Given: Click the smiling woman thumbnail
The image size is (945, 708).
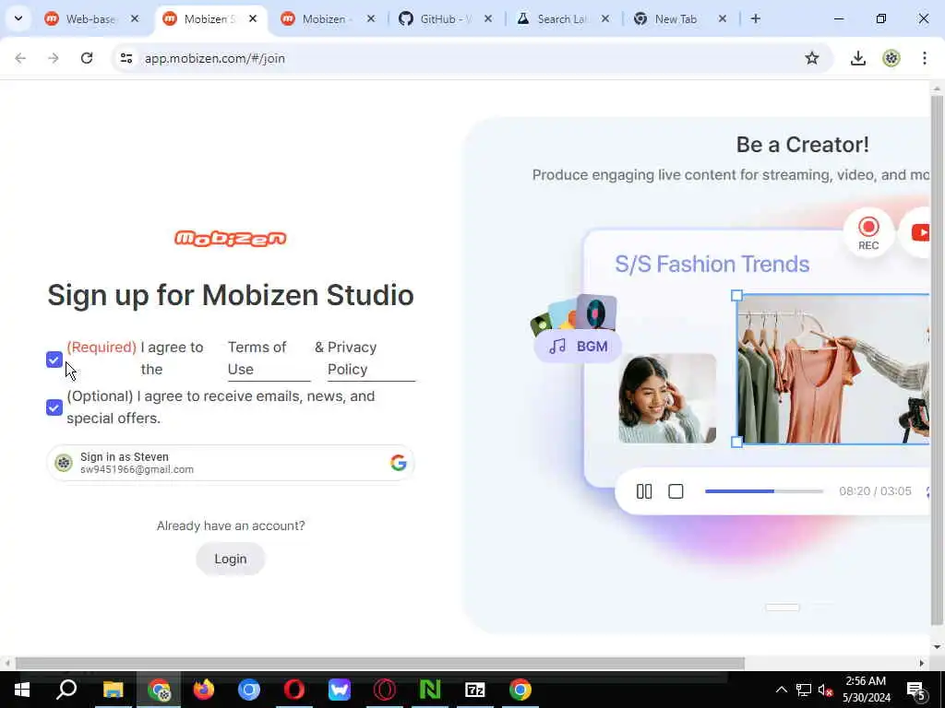Looking at the screenshot, I should tap(667, 398).
